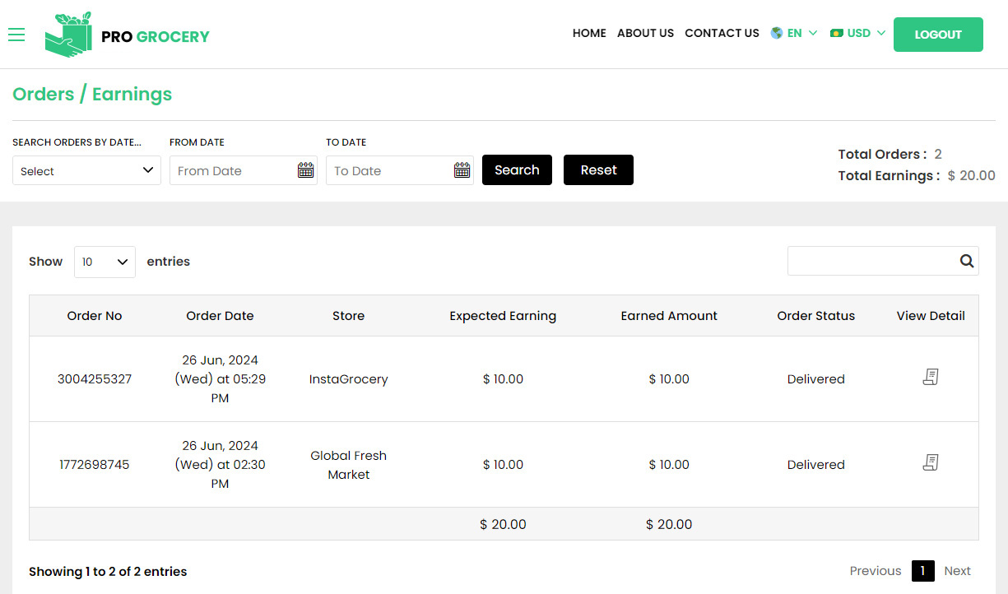Viewport: 1008px width, 594px height.
Task: Click the Total Orders count 2
Action: 938,154
